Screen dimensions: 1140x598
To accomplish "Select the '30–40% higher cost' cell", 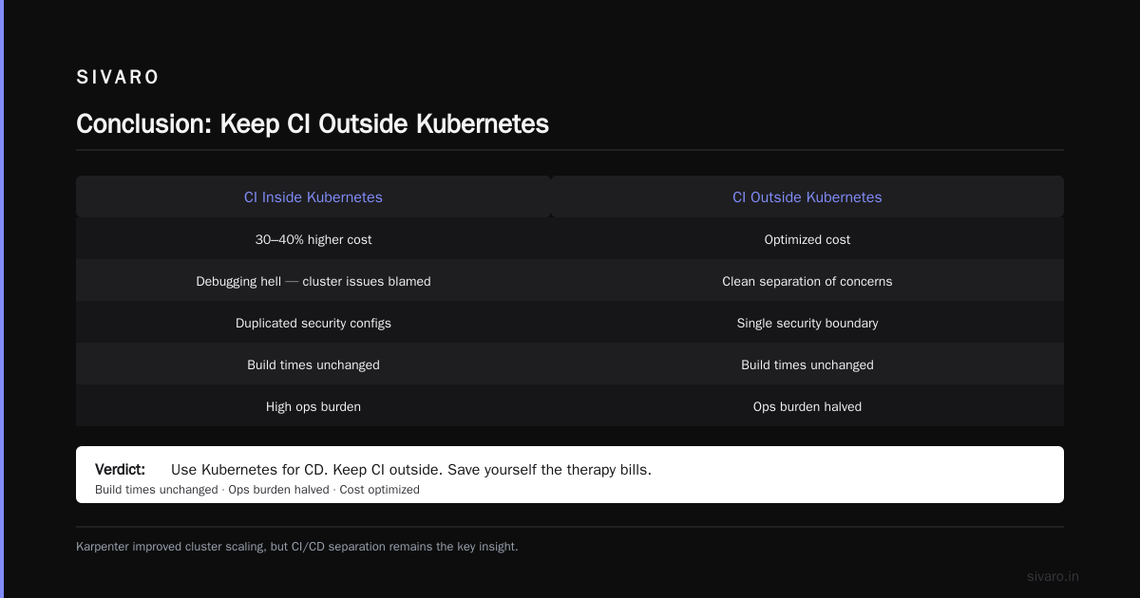I will 313,239.
